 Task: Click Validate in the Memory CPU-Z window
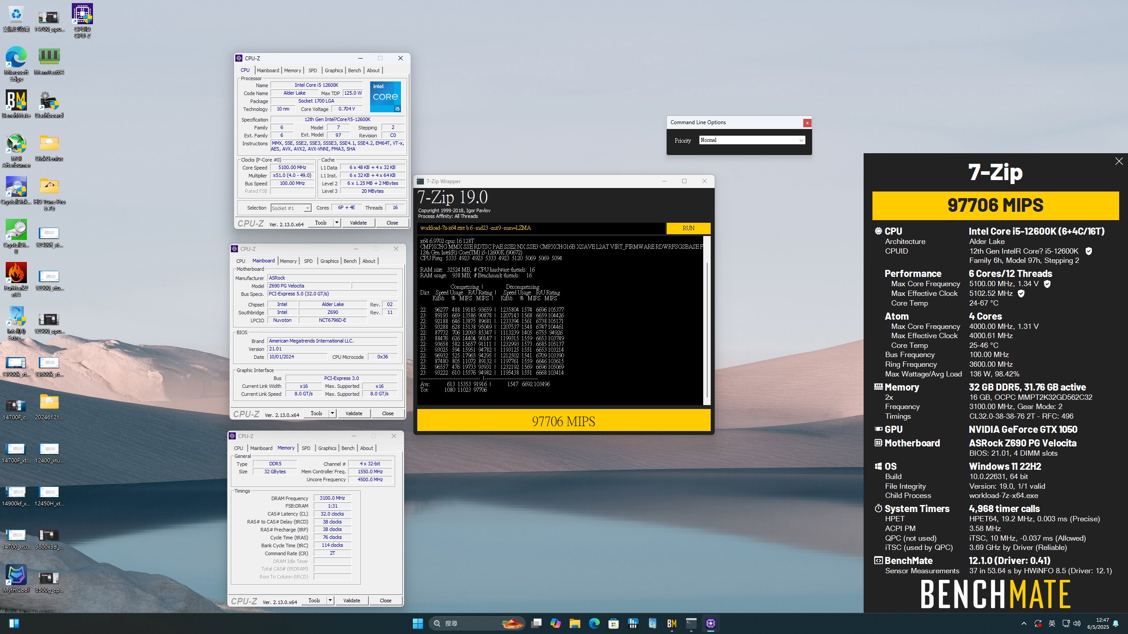click(352, 601)
